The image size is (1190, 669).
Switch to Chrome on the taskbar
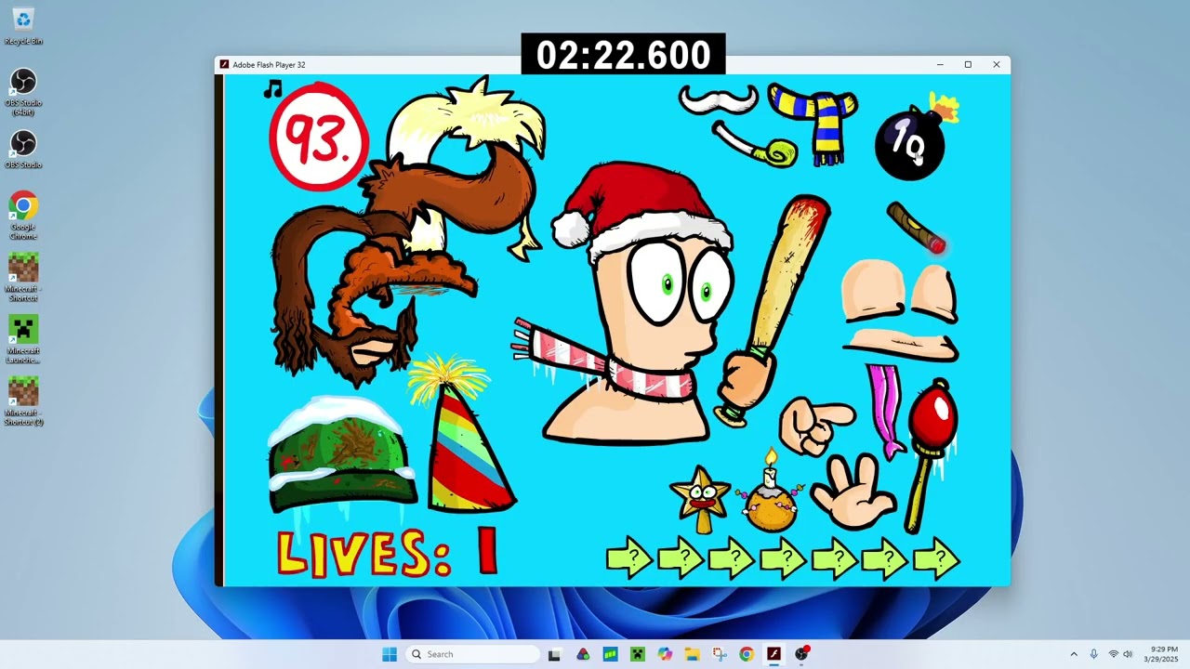[x=746, y=654]
